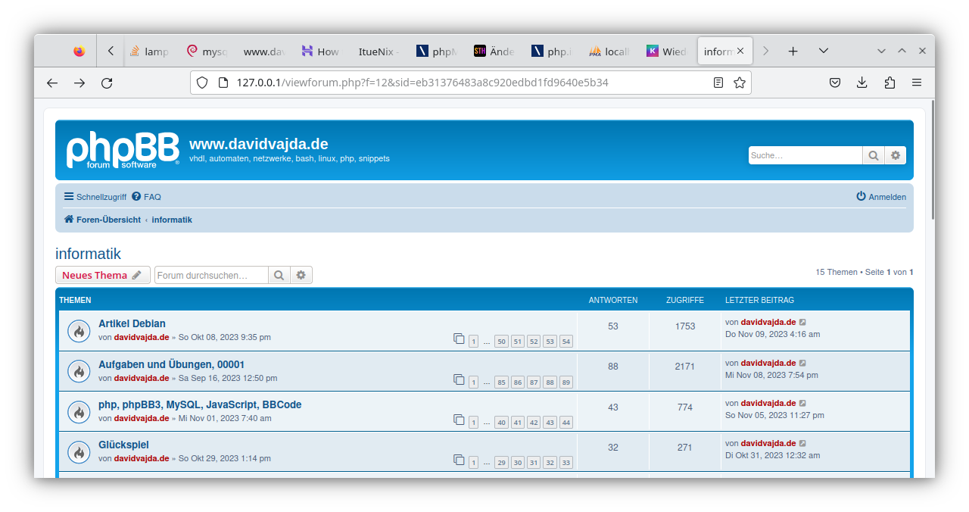Open the list all tabs dropdown
This screenshot has width=969, height=512.
coord(824,51)
